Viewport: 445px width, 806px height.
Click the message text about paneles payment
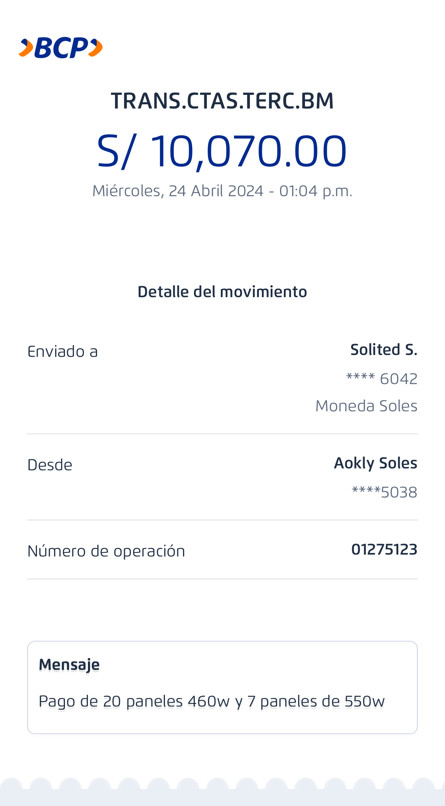point(212,701)
